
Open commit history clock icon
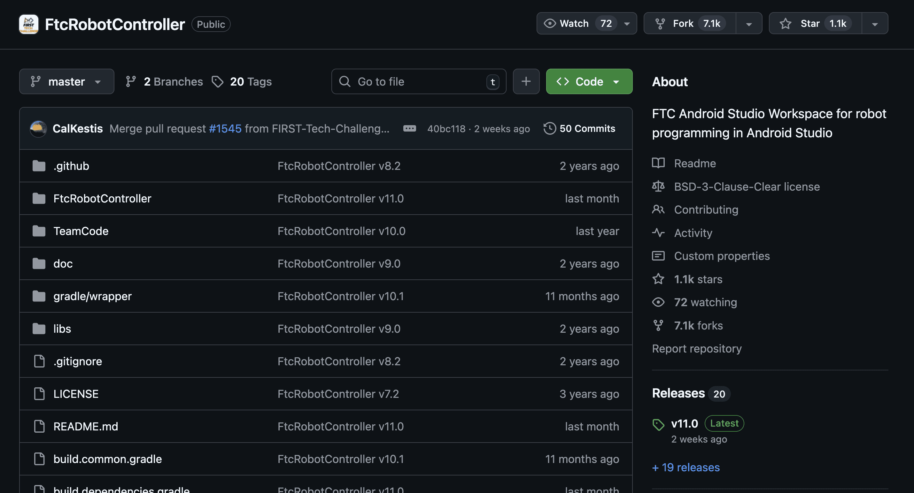(x=550, y=128)
